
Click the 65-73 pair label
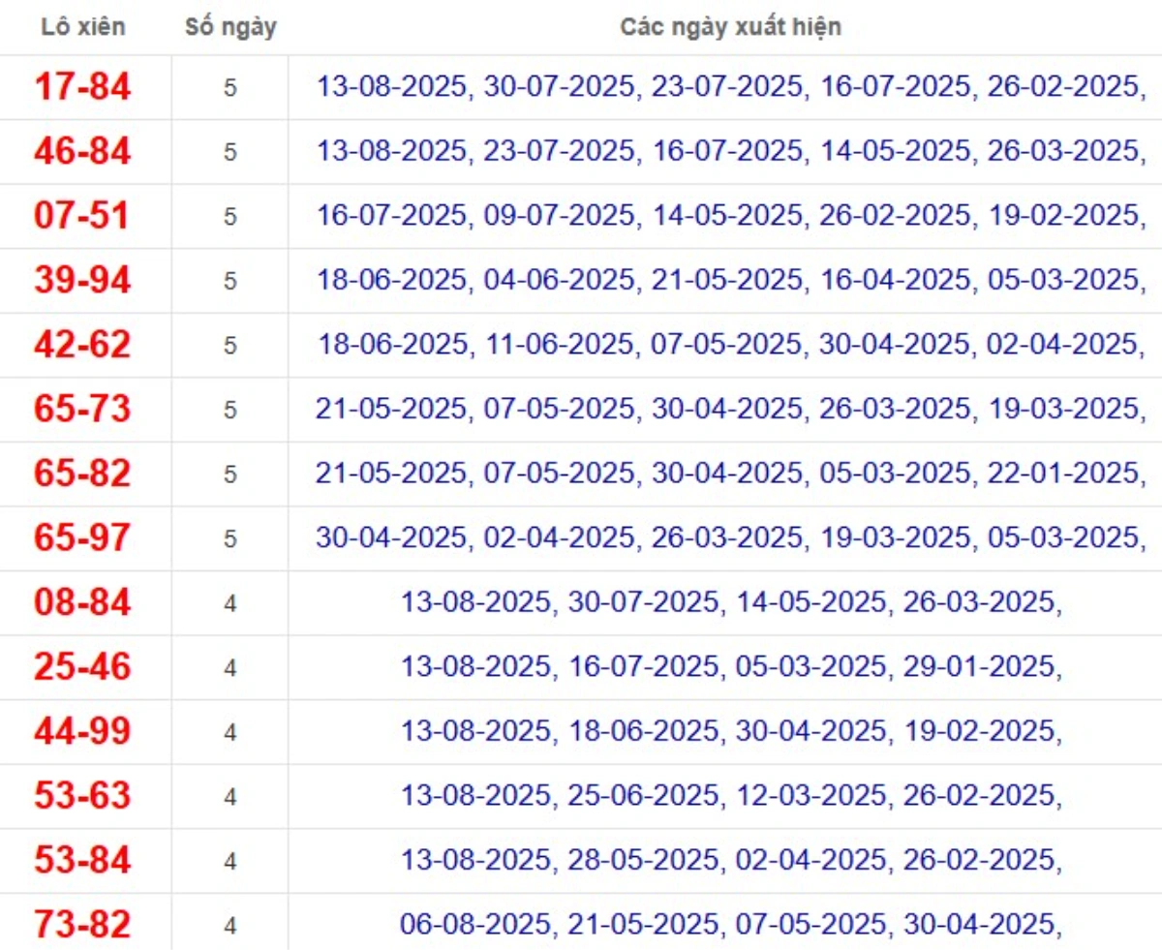[82, 410]
